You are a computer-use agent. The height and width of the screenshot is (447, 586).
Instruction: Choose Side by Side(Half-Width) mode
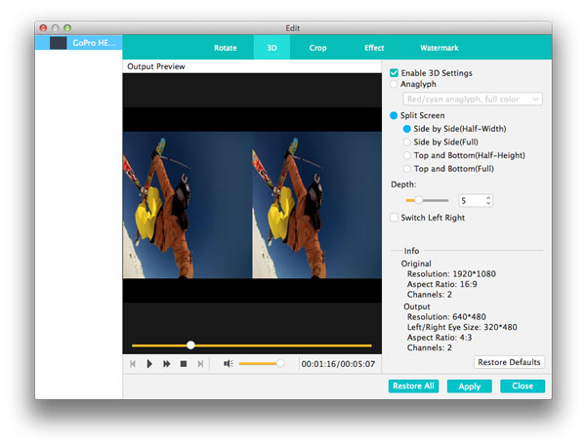(x=407, y=129)
